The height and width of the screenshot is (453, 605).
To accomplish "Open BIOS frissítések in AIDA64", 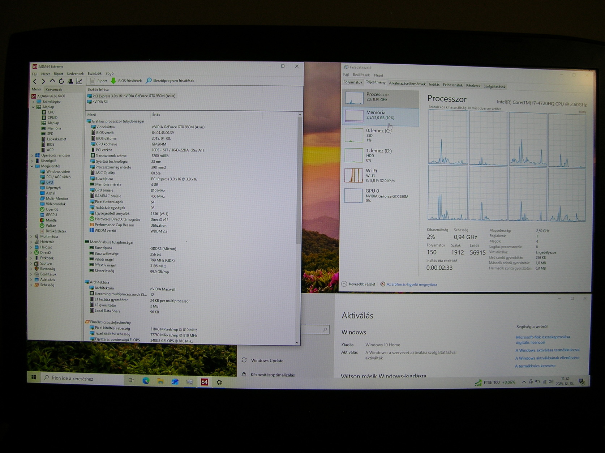I will point(126,81).
